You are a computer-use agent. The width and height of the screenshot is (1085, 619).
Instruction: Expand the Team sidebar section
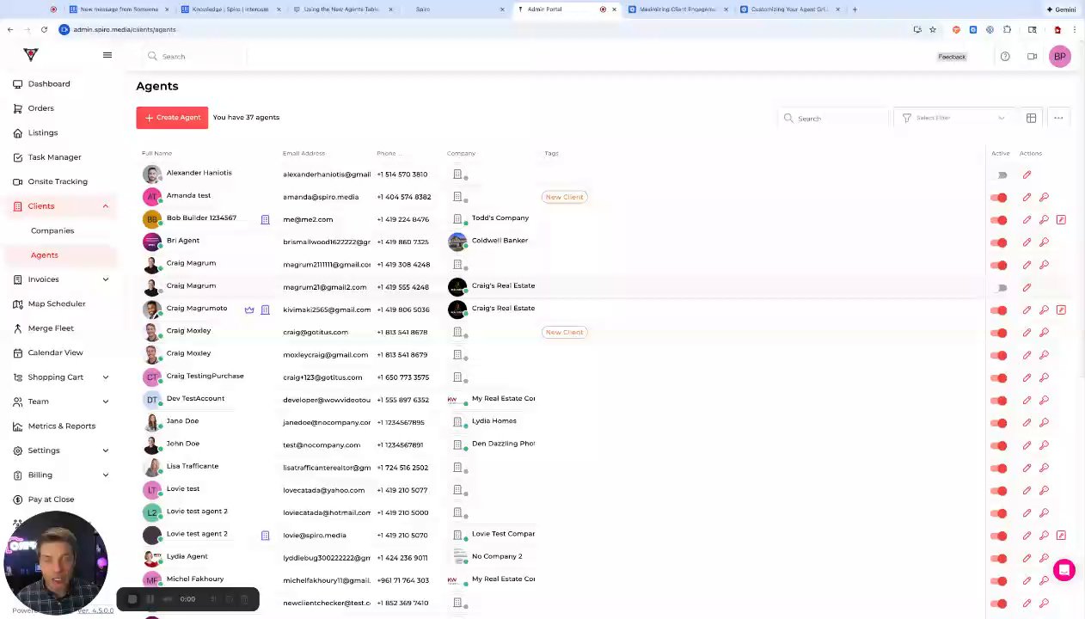106,401
